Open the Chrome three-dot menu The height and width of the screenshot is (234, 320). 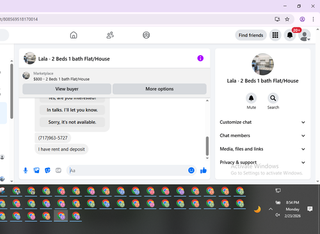[313, 19]
